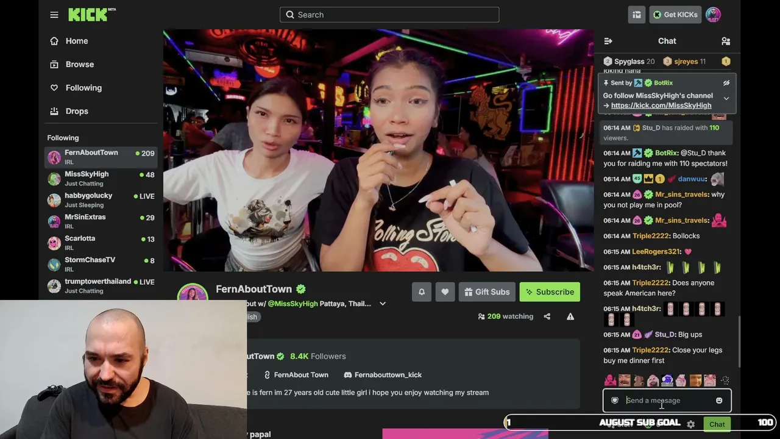Open Following in the sidebar
Screen dimensions: 780x439
pyautogui.click(x=83, y=88)
